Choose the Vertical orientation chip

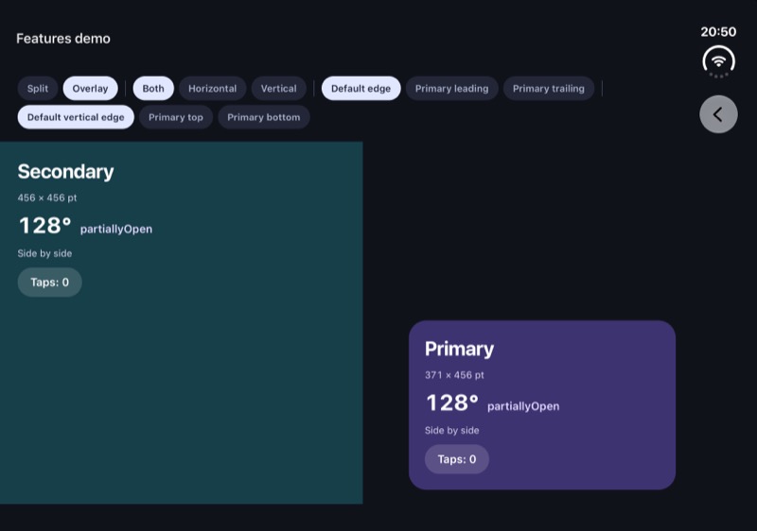[x=278, y=89]
